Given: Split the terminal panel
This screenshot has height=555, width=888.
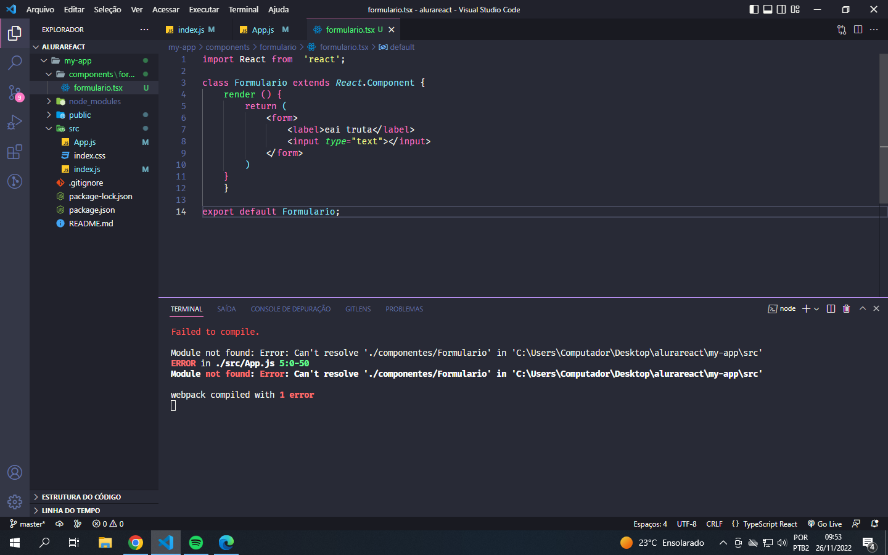Looking at the screenshot, I should [x=831, y=308].
